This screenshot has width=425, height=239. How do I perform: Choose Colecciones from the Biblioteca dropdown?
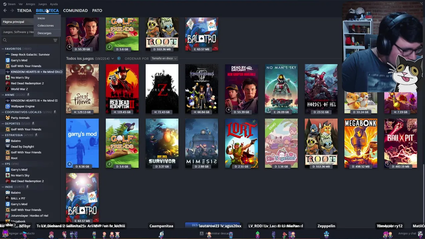click(x=45, y=26)
